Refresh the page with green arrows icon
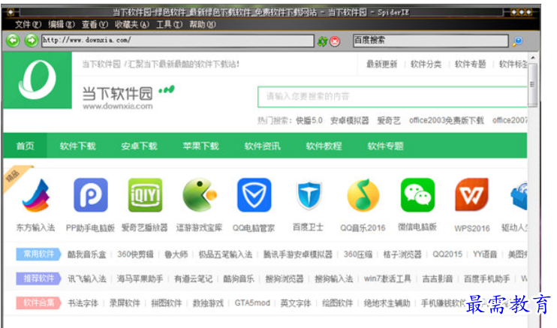The width and height of the screenshot is (557, 328). point(323,41)
